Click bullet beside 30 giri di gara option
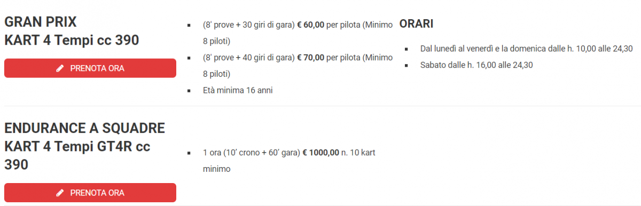641x206 pixels. coord(189,25)
